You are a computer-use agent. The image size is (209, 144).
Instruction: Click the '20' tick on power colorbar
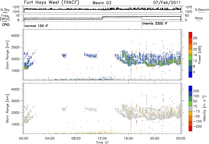(195, 49)
